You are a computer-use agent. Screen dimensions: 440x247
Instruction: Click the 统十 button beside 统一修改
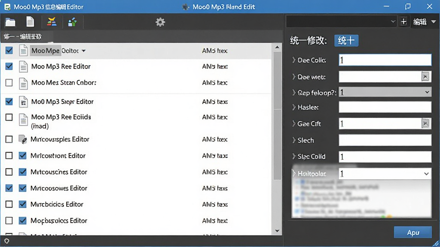346,41
